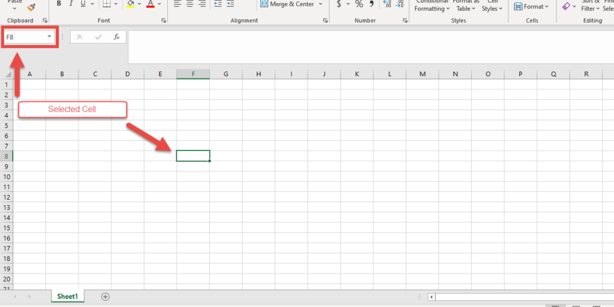Open Alignment settings dialog launcher

[x=325, y=20]
